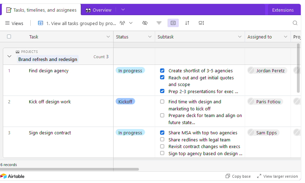Click In progress status for Find design agency
The height and width of the screenshot is (183, 305).
[130, 71]
